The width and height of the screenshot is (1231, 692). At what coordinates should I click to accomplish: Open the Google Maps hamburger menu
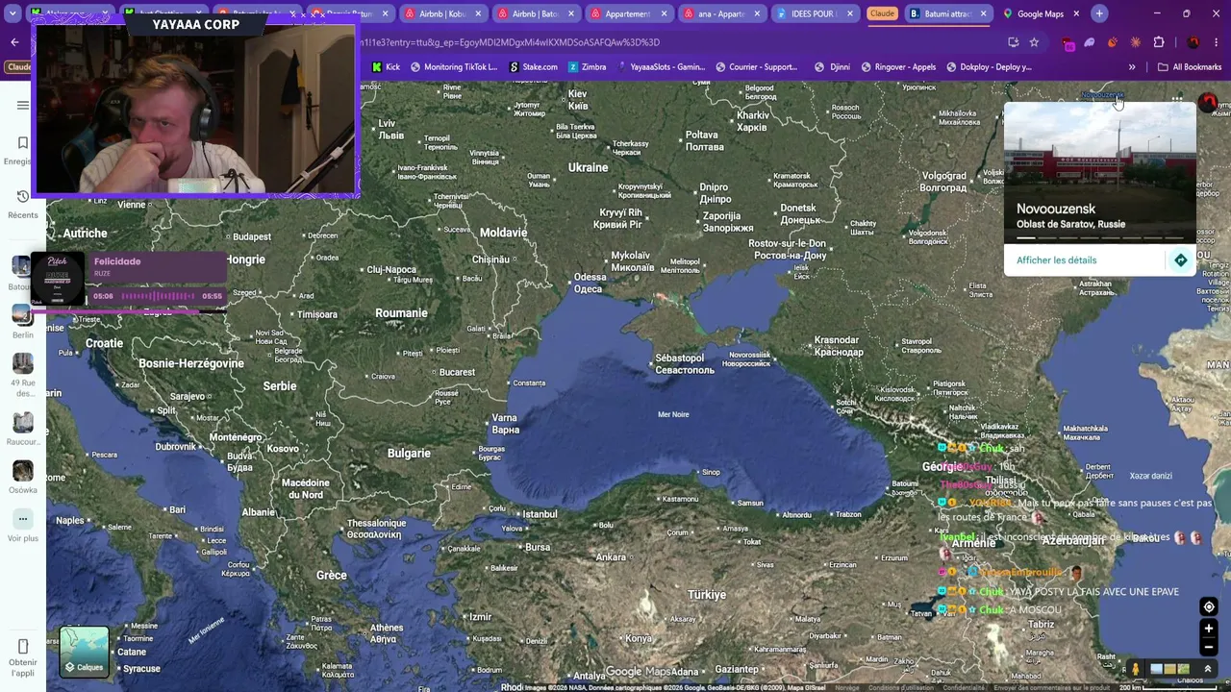tap(23, 105)
